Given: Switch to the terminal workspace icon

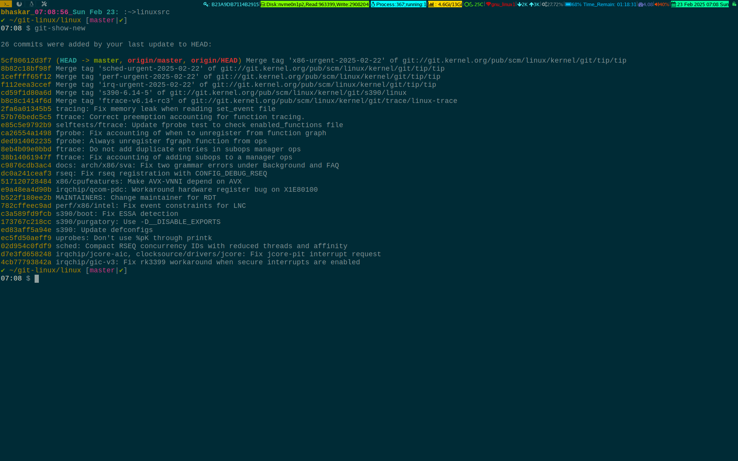Looking at the screenshot, I should (x=6, y=4).
